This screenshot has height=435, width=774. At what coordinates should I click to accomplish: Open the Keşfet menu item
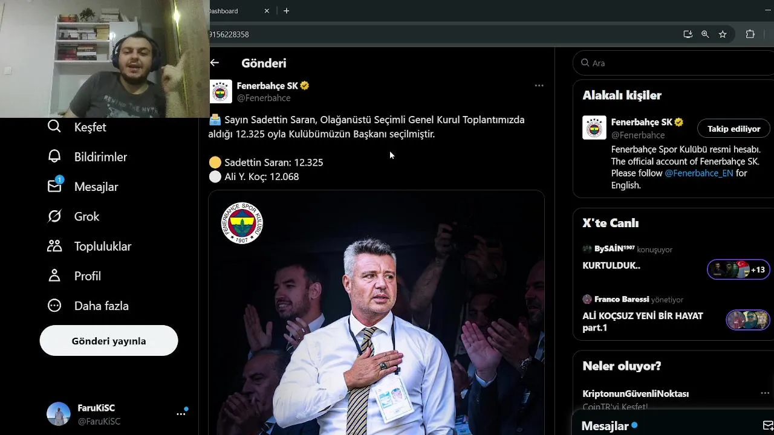[x=90, y=127]
